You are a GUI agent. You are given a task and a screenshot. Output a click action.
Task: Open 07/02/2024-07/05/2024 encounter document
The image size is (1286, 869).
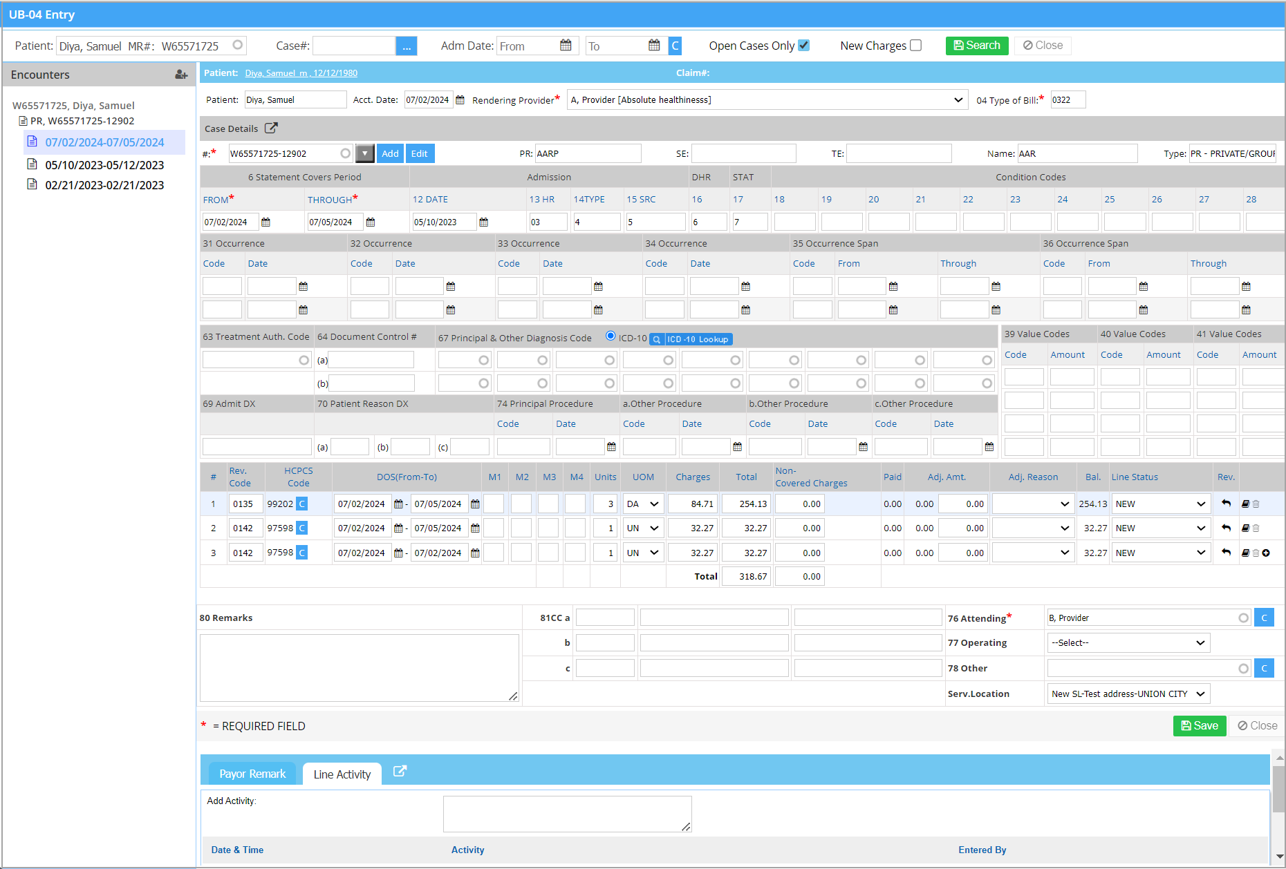tap(32, 142)
